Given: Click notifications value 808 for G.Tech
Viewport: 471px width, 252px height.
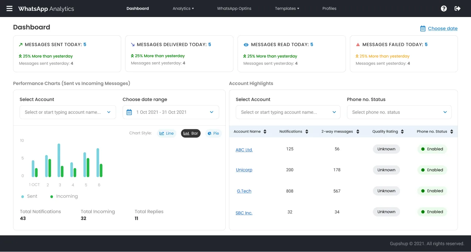Looking at the screenshot, I should click(x=290, y=191).
